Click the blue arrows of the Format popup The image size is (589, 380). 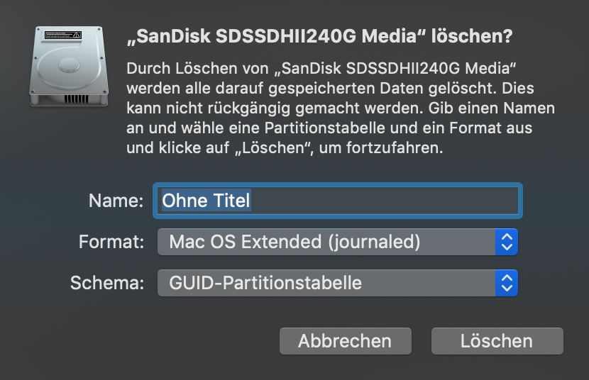point(506,242)
